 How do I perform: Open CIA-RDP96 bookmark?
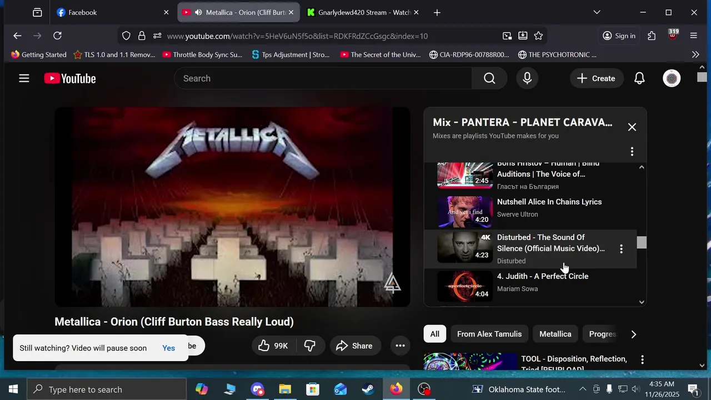pos(469,54)
